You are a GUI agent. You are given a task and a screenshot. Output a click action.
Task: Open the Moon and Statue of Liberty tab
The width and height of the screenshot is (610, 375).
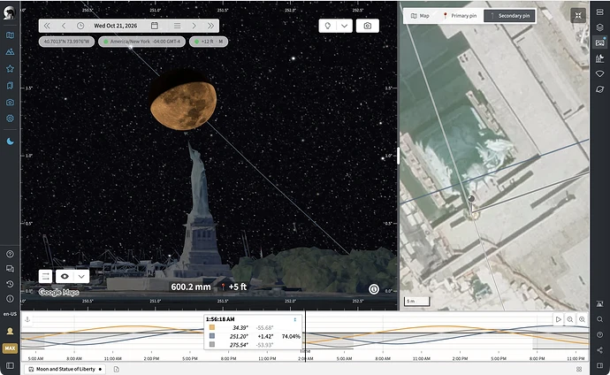[65, 369]
